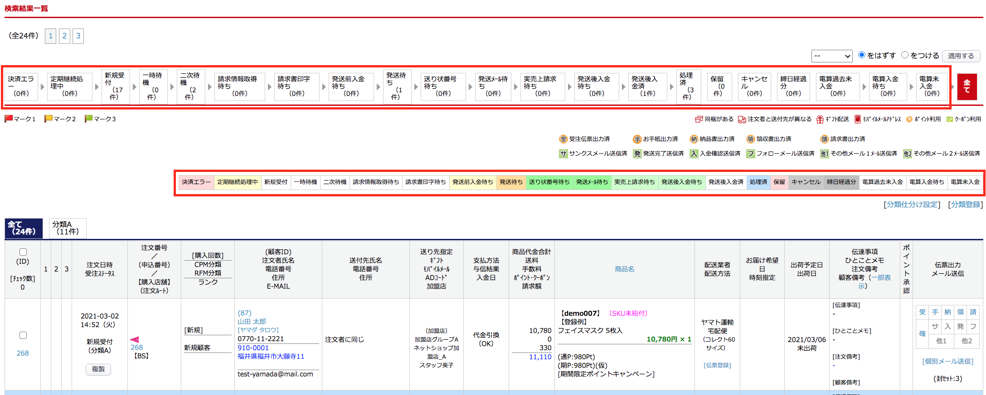Click the 受 icon in order 268 output grid
986x395 pixels.
[922, 312]
